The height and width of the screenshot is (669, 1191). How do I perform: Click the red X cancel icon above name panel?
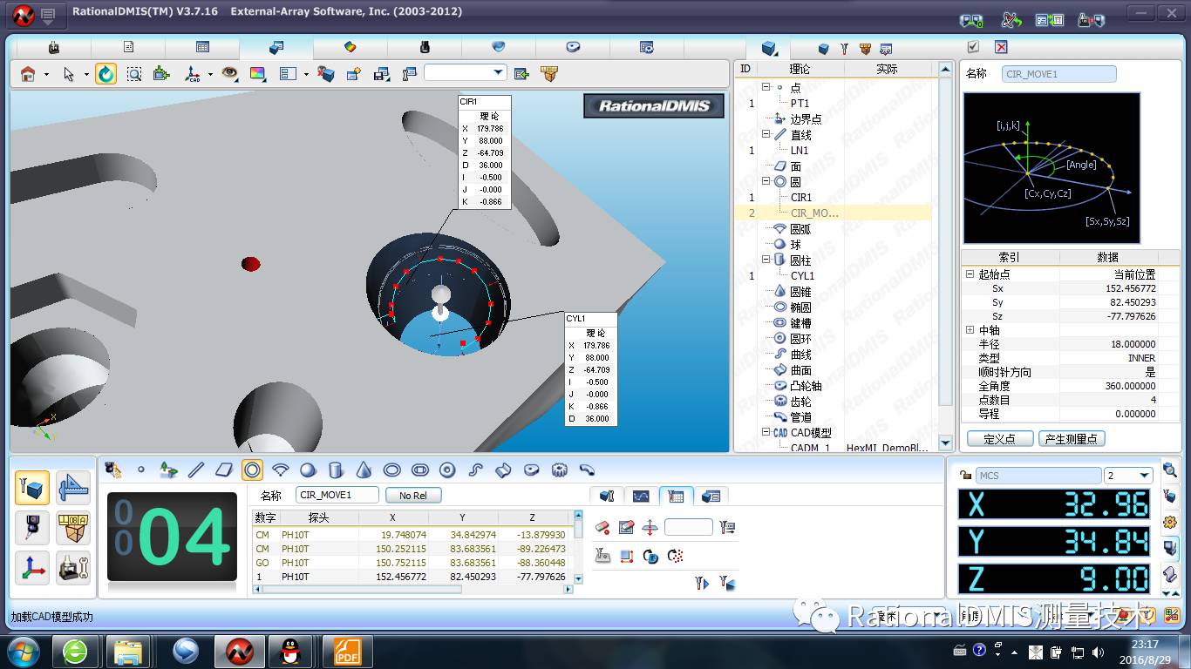pyautogui.click(x=1001, y=47)
